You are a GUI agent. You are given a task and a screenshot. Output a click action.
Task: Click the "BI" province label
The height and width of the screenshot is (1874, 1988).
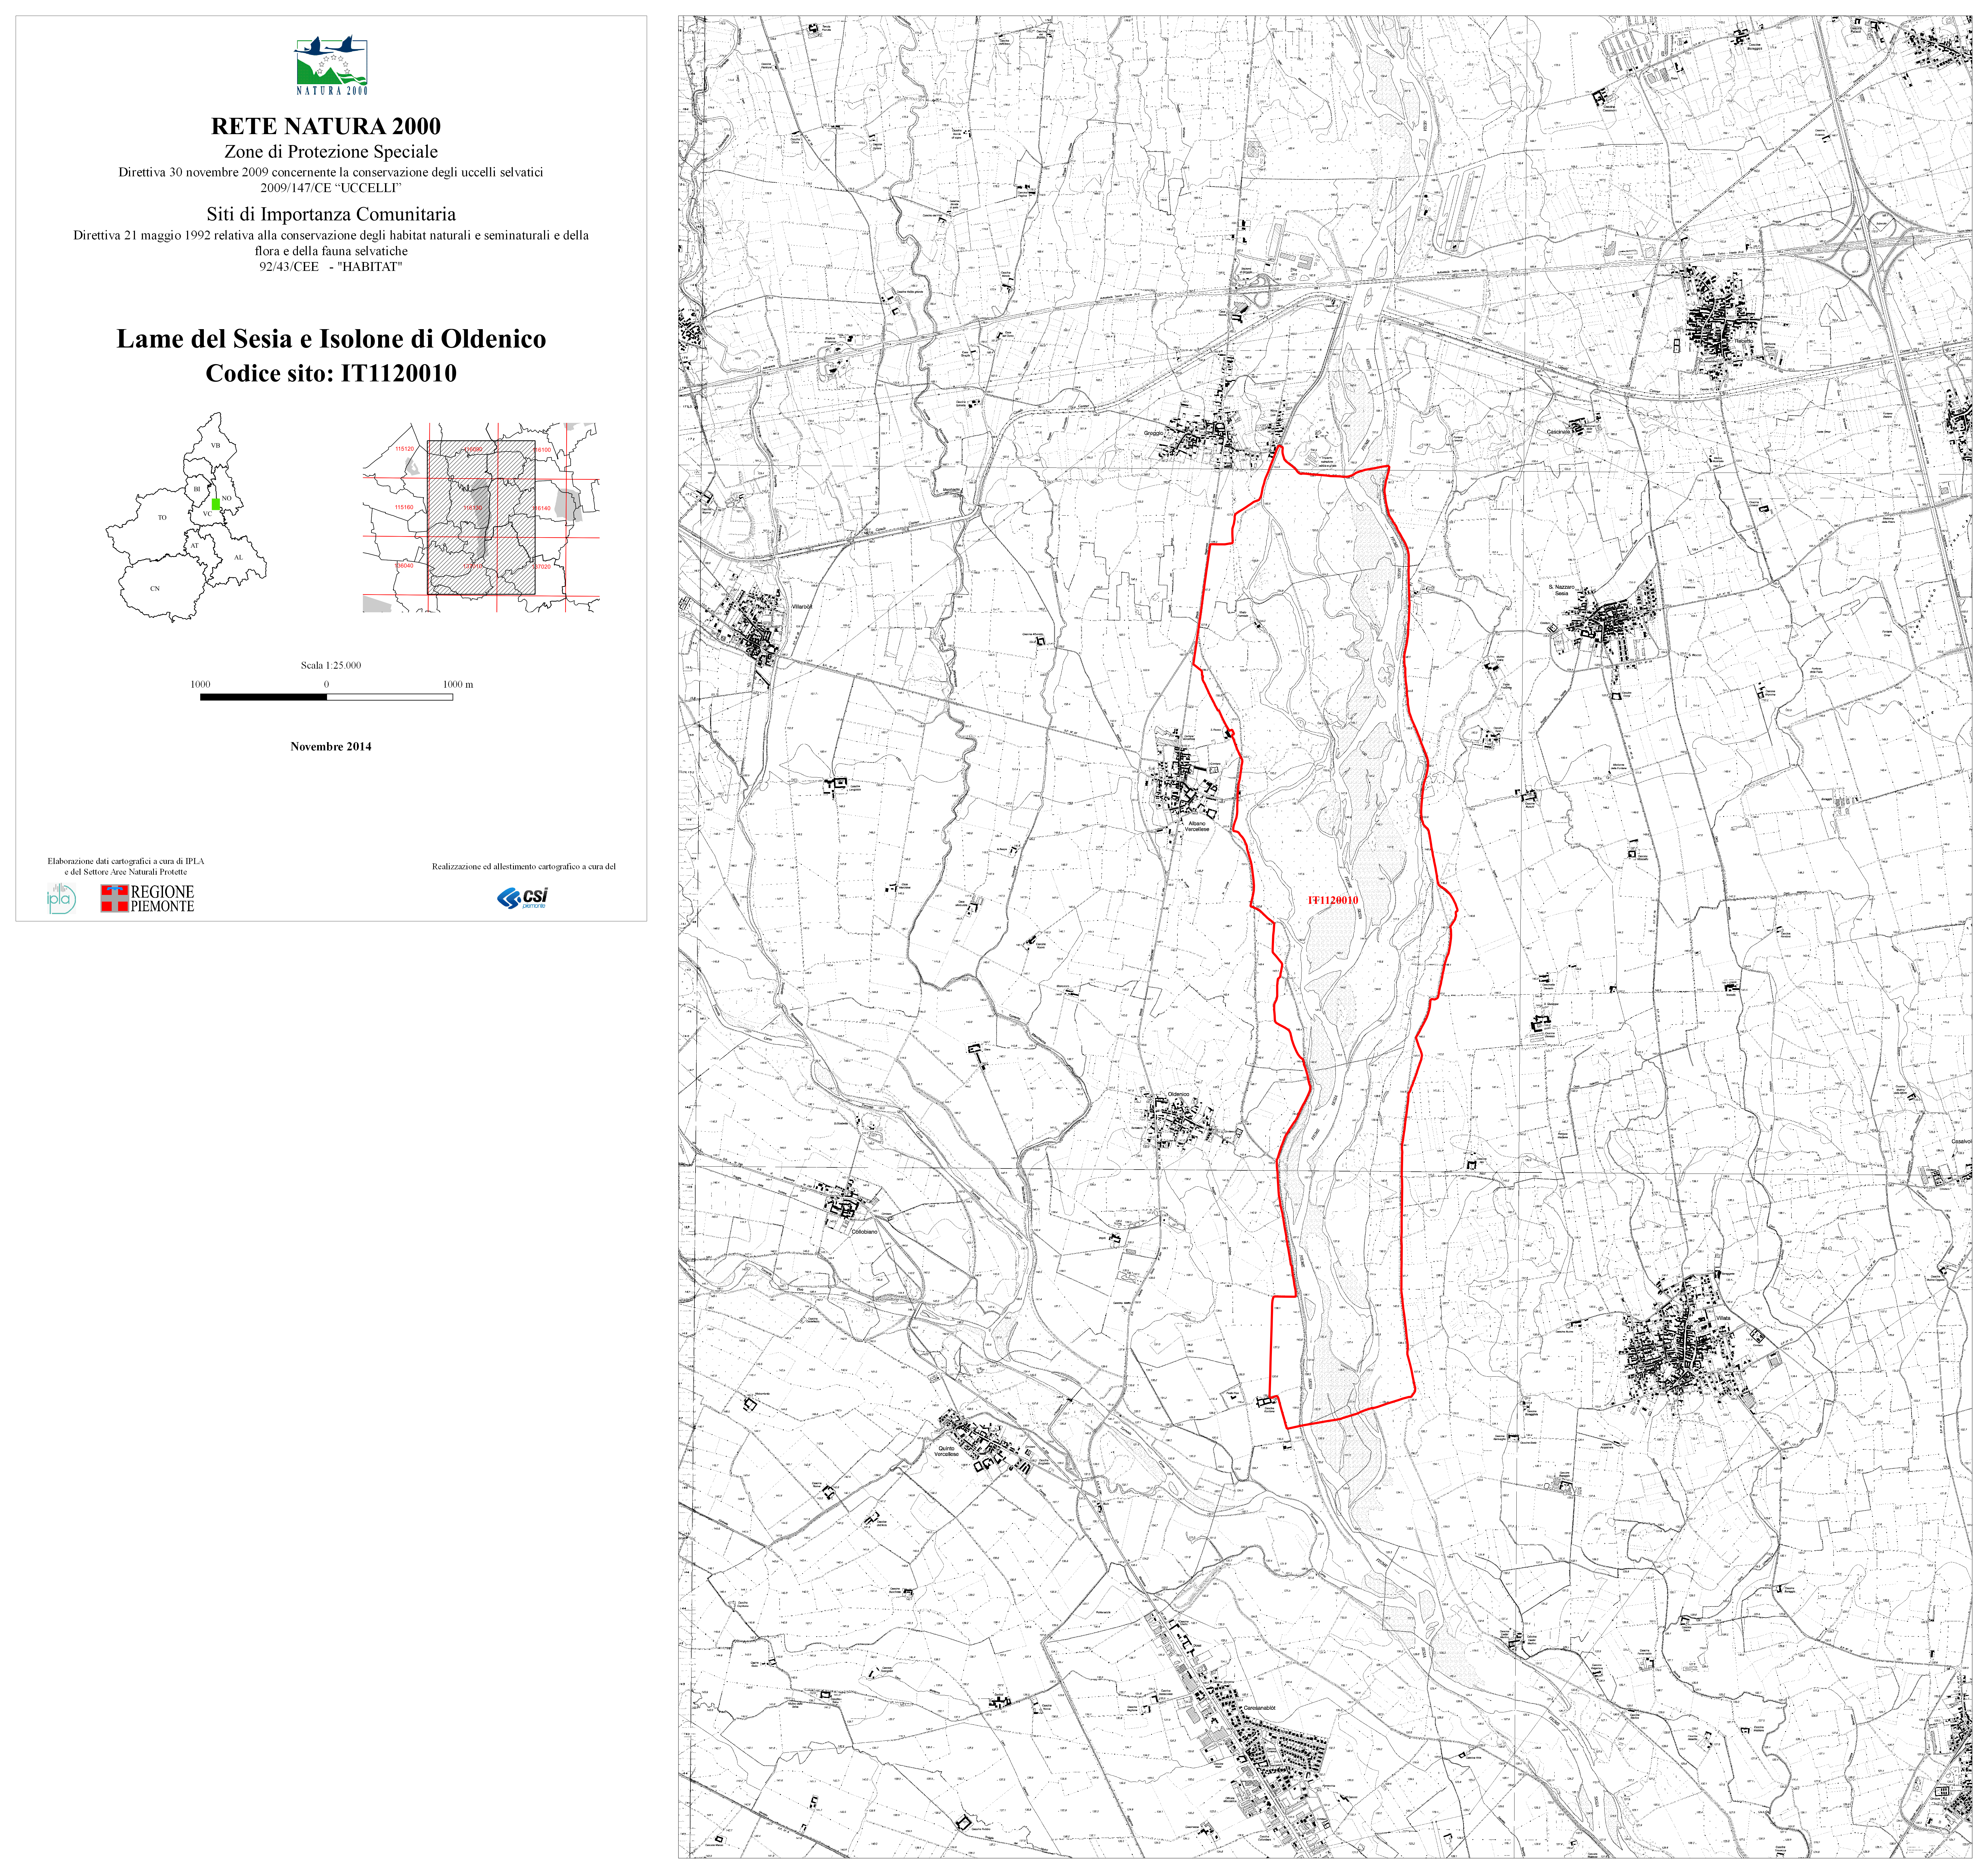(197, 489)
